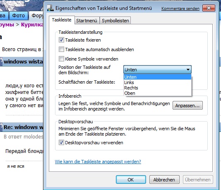Confirm with the OK button
This screenshot has width=221, height=190.
click(131, 179)
